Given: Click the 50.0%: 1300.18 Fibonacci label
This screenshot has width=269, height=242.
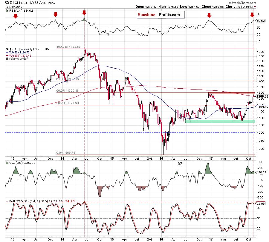Looking at the screenshot, I should click(x=68, y=91).
